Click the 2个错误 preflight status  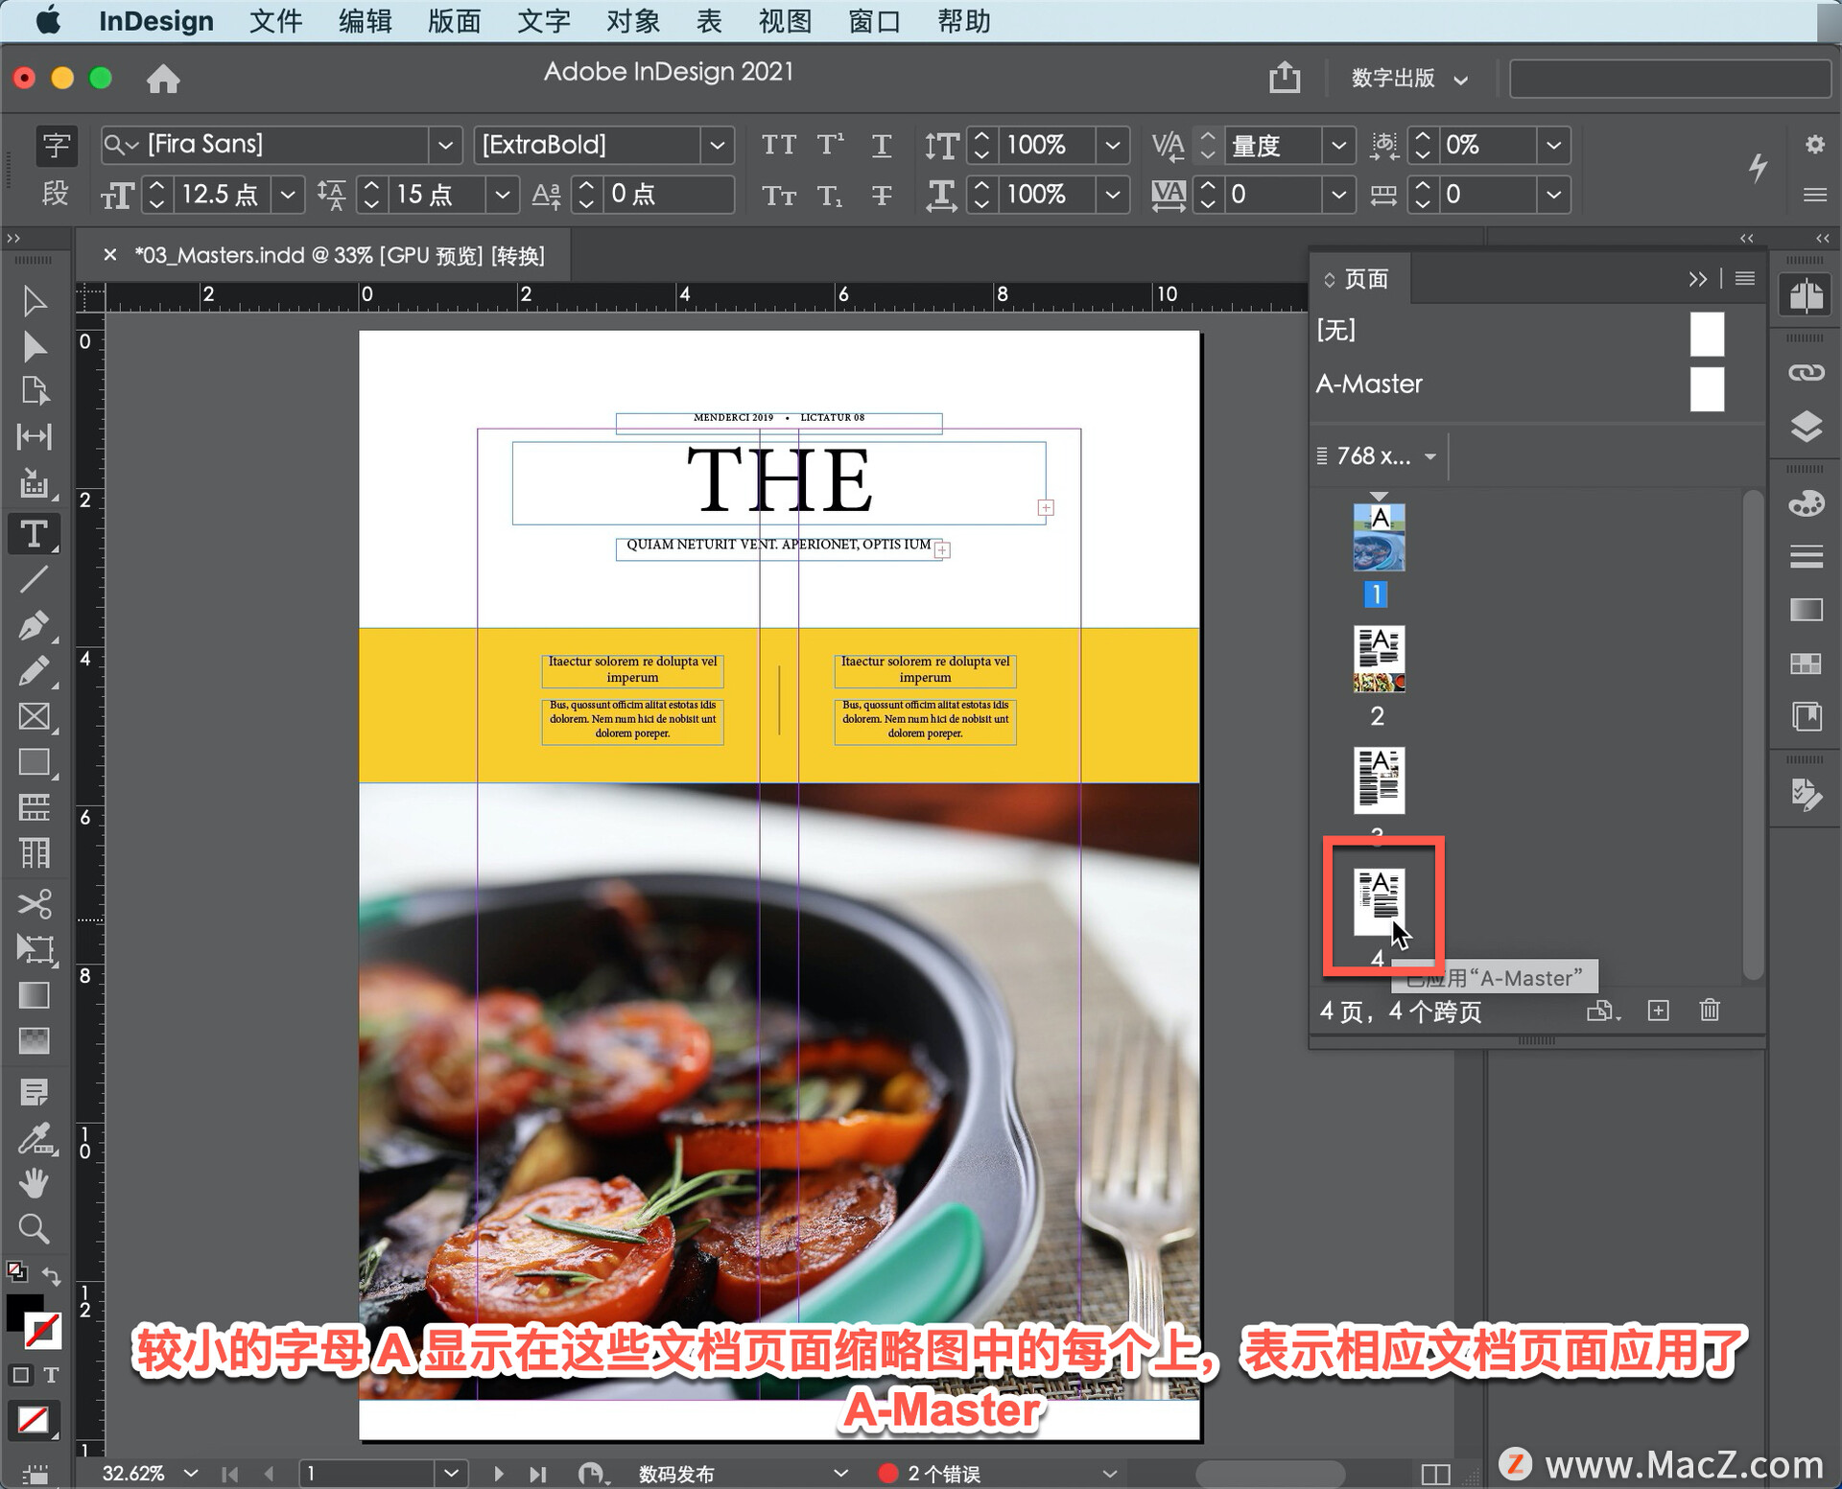(942, 1473)
